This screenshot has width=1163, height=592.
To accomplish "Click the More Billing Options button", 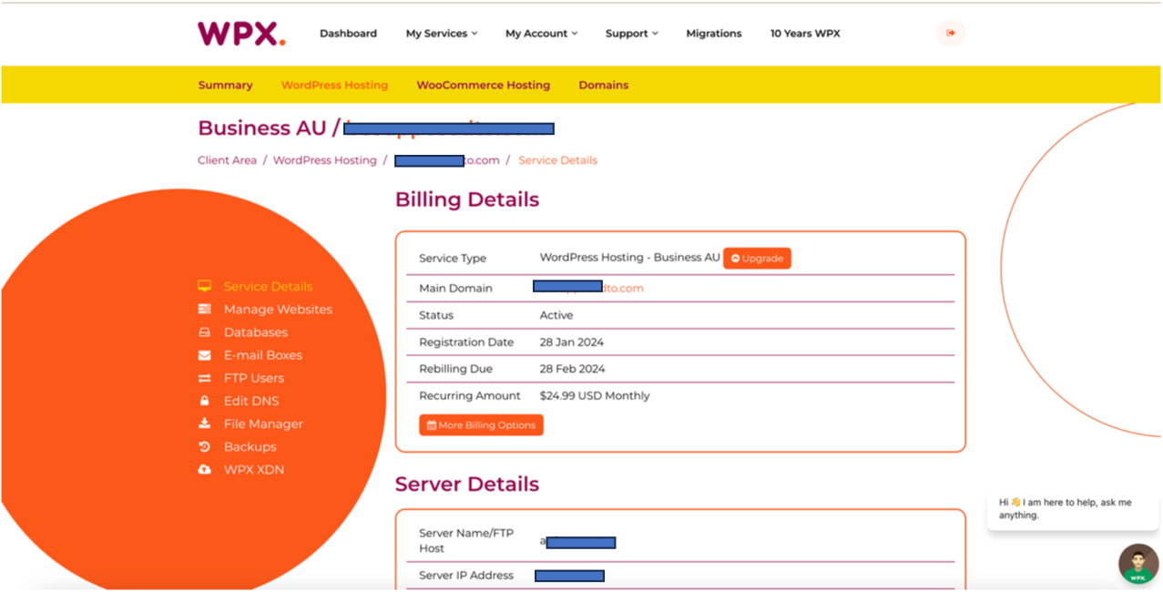I will point(481,425).
